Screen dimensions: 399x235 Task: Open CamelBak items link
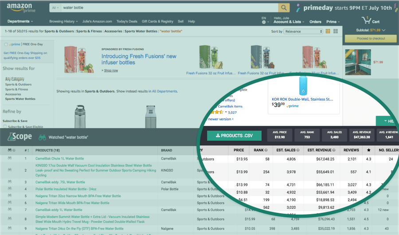(x=230, y=106)
